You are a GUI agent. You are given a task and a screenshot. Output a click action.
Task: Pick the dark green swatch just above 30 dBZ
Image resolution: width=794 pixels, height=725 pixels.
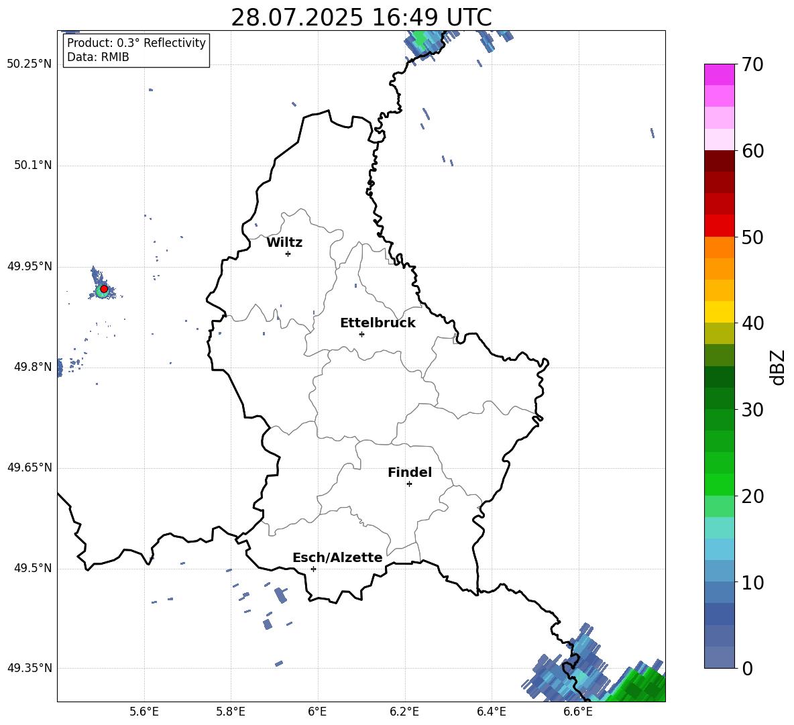[719, 398]
